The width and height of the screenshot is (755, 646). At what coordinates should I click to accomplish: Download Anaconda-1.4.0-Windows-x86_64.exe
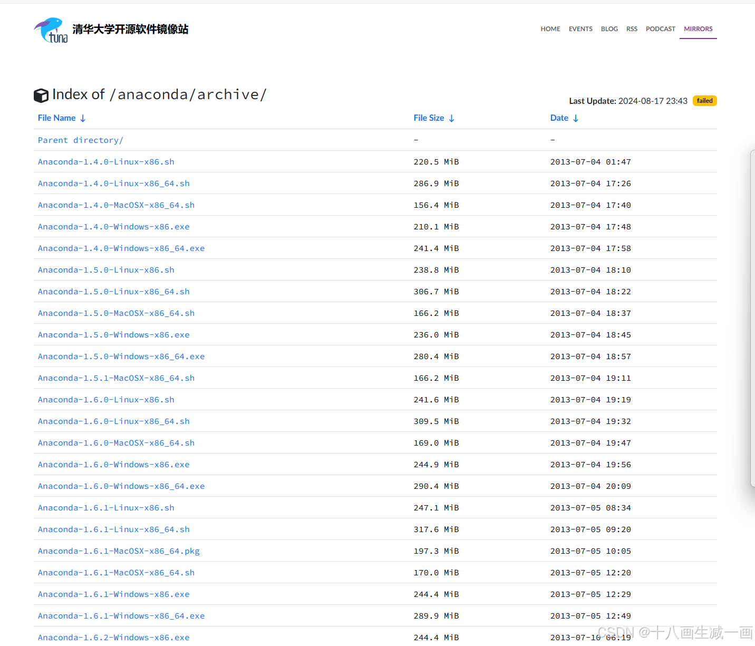pyautogui.click(x=121, y=248)
